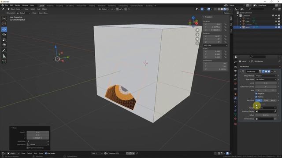Open the Output properties tab icon
Viewport: 282px width, 158px height.
click(235, 71)
